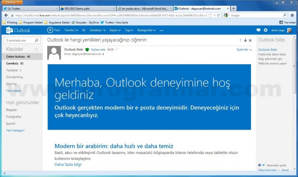Click the sender avatar placeholder image
This screenshot has height=177, width=298.
(x=54, y=53)
